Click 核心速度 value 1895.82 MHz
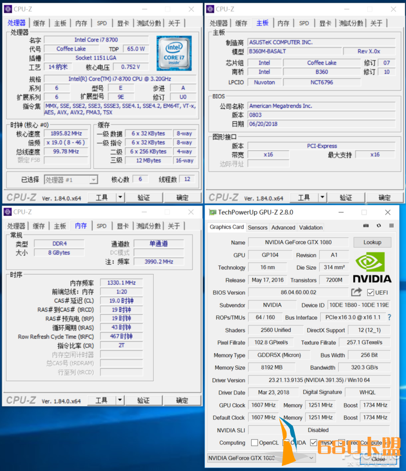 [x=66, y=133]
